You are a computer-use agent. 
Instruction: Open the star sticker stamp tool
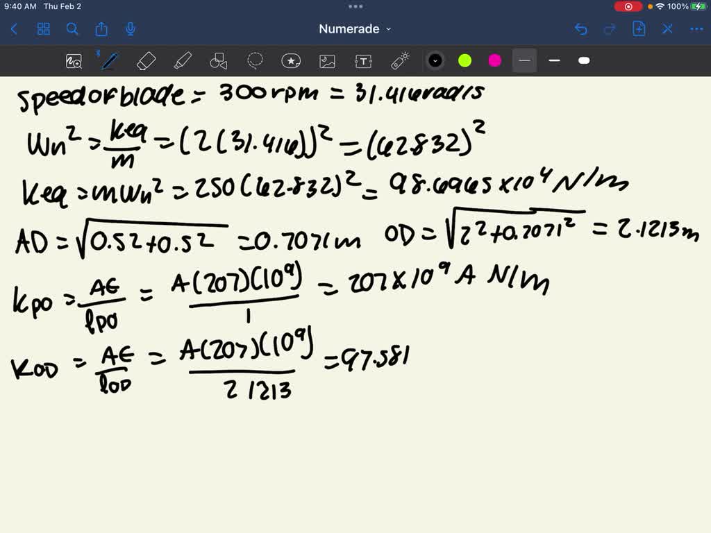coord(290,61)
